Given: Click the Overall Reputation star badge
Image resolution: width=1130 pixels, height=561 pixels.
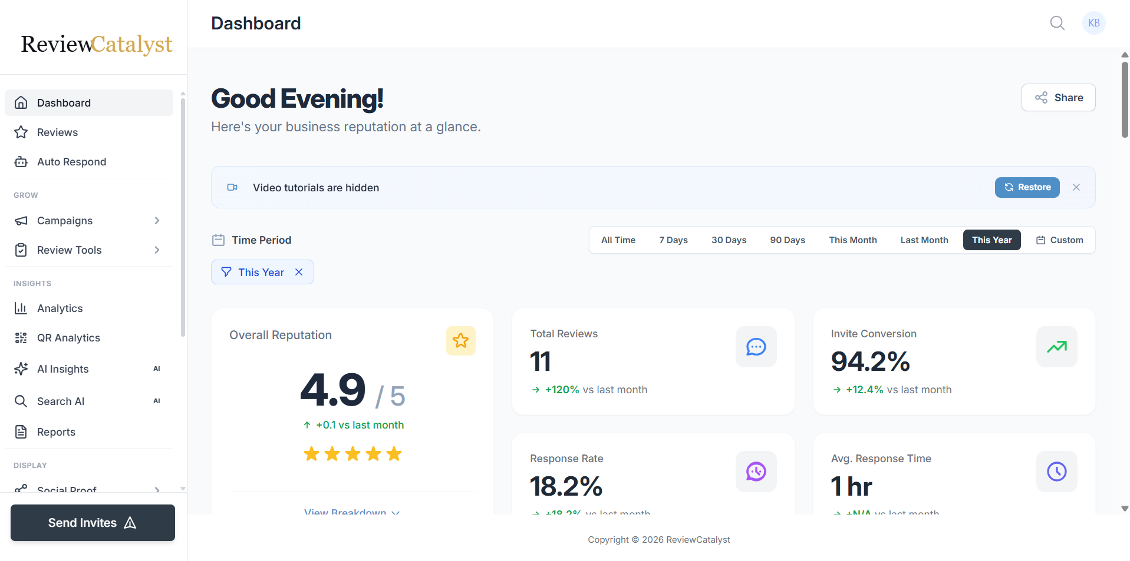Looking at the screenshot, I should click(460, 340).
